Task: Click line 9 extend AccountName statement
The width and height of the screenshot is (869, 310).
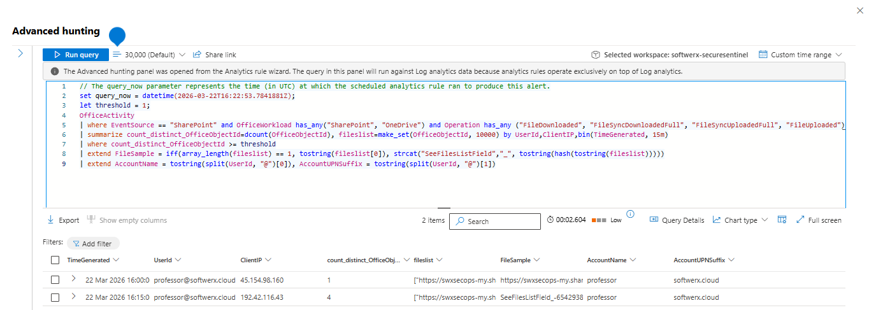Action: pos(287,164)
